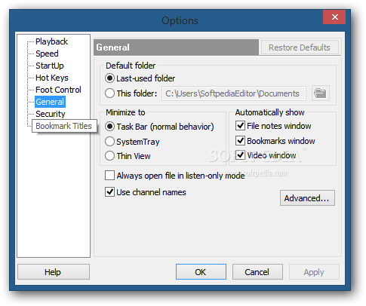This screenshot has height=306, width=366.
Task: Toggle Bookmarks window checkbox
Action: pos(240,141)
